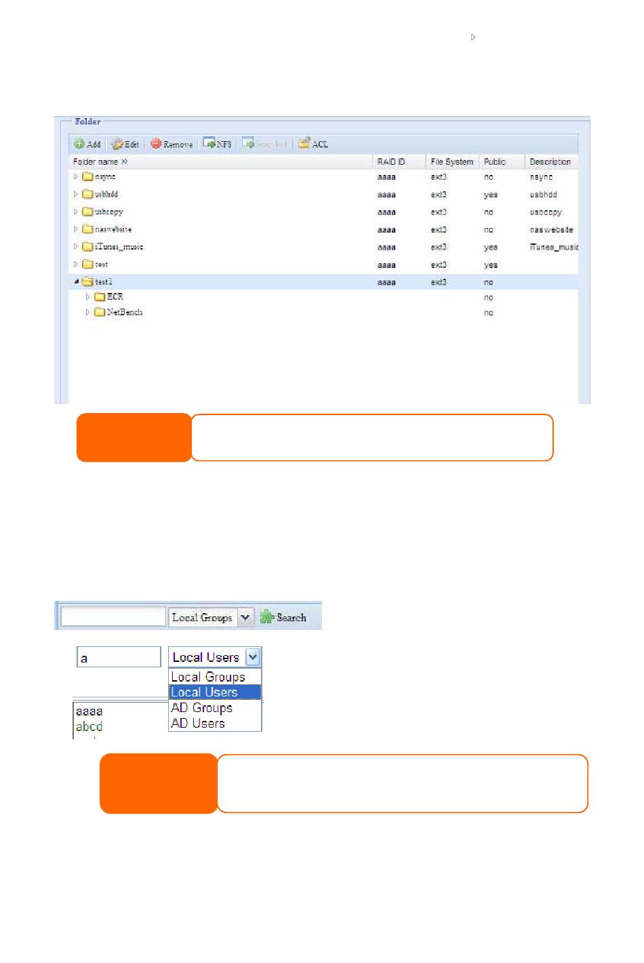Expand the NetBench subfolder arrow
The width and height of the screenshot is (644, 963).
click(x=87, y=312)
